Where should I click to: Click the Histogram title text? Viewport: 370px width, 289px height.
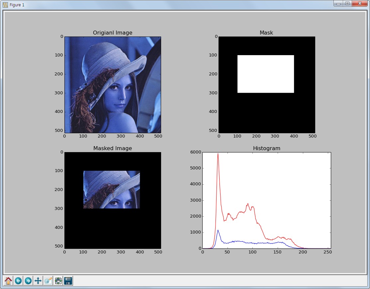[x=267, y=148]
